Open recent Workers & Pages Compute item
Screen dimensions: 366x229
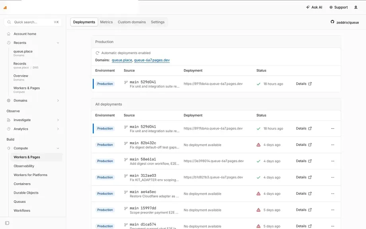(x=26, y=90)
